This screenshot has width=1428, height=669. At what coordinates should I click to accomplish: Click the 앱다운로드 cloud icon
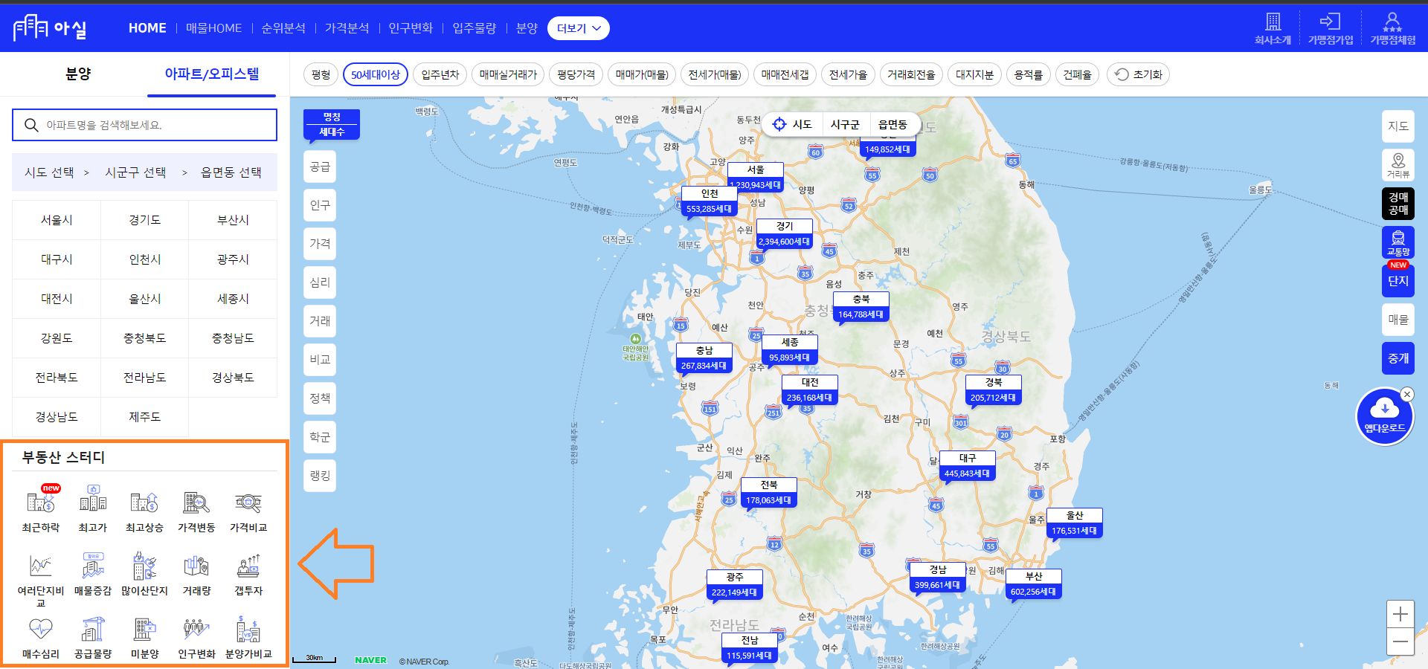point(1384,416)
